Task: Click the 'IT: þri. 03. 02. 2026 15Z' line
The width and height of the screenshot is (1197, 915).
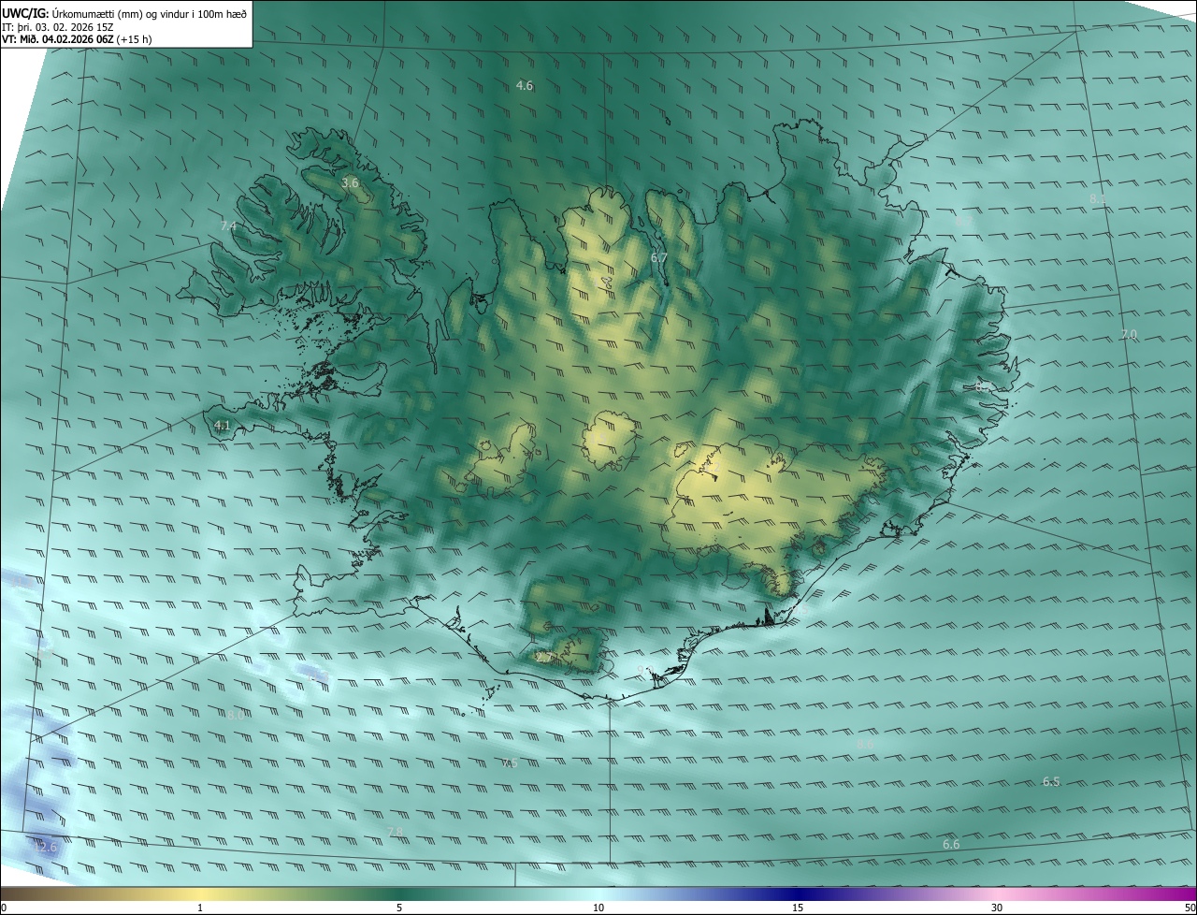Action: pos(57,26)
